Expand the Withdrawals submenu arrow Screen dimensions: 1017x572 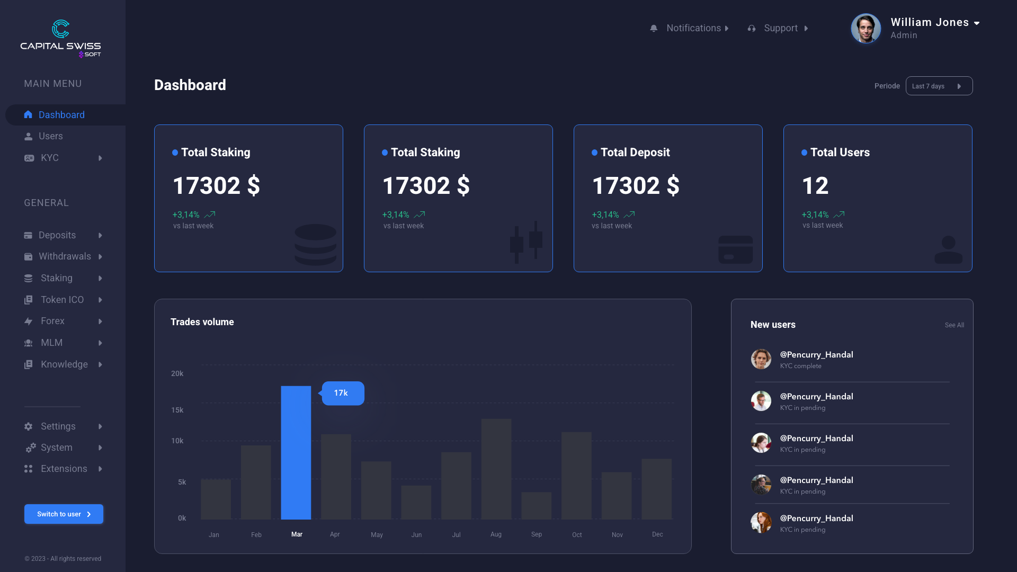pos(100,257)
